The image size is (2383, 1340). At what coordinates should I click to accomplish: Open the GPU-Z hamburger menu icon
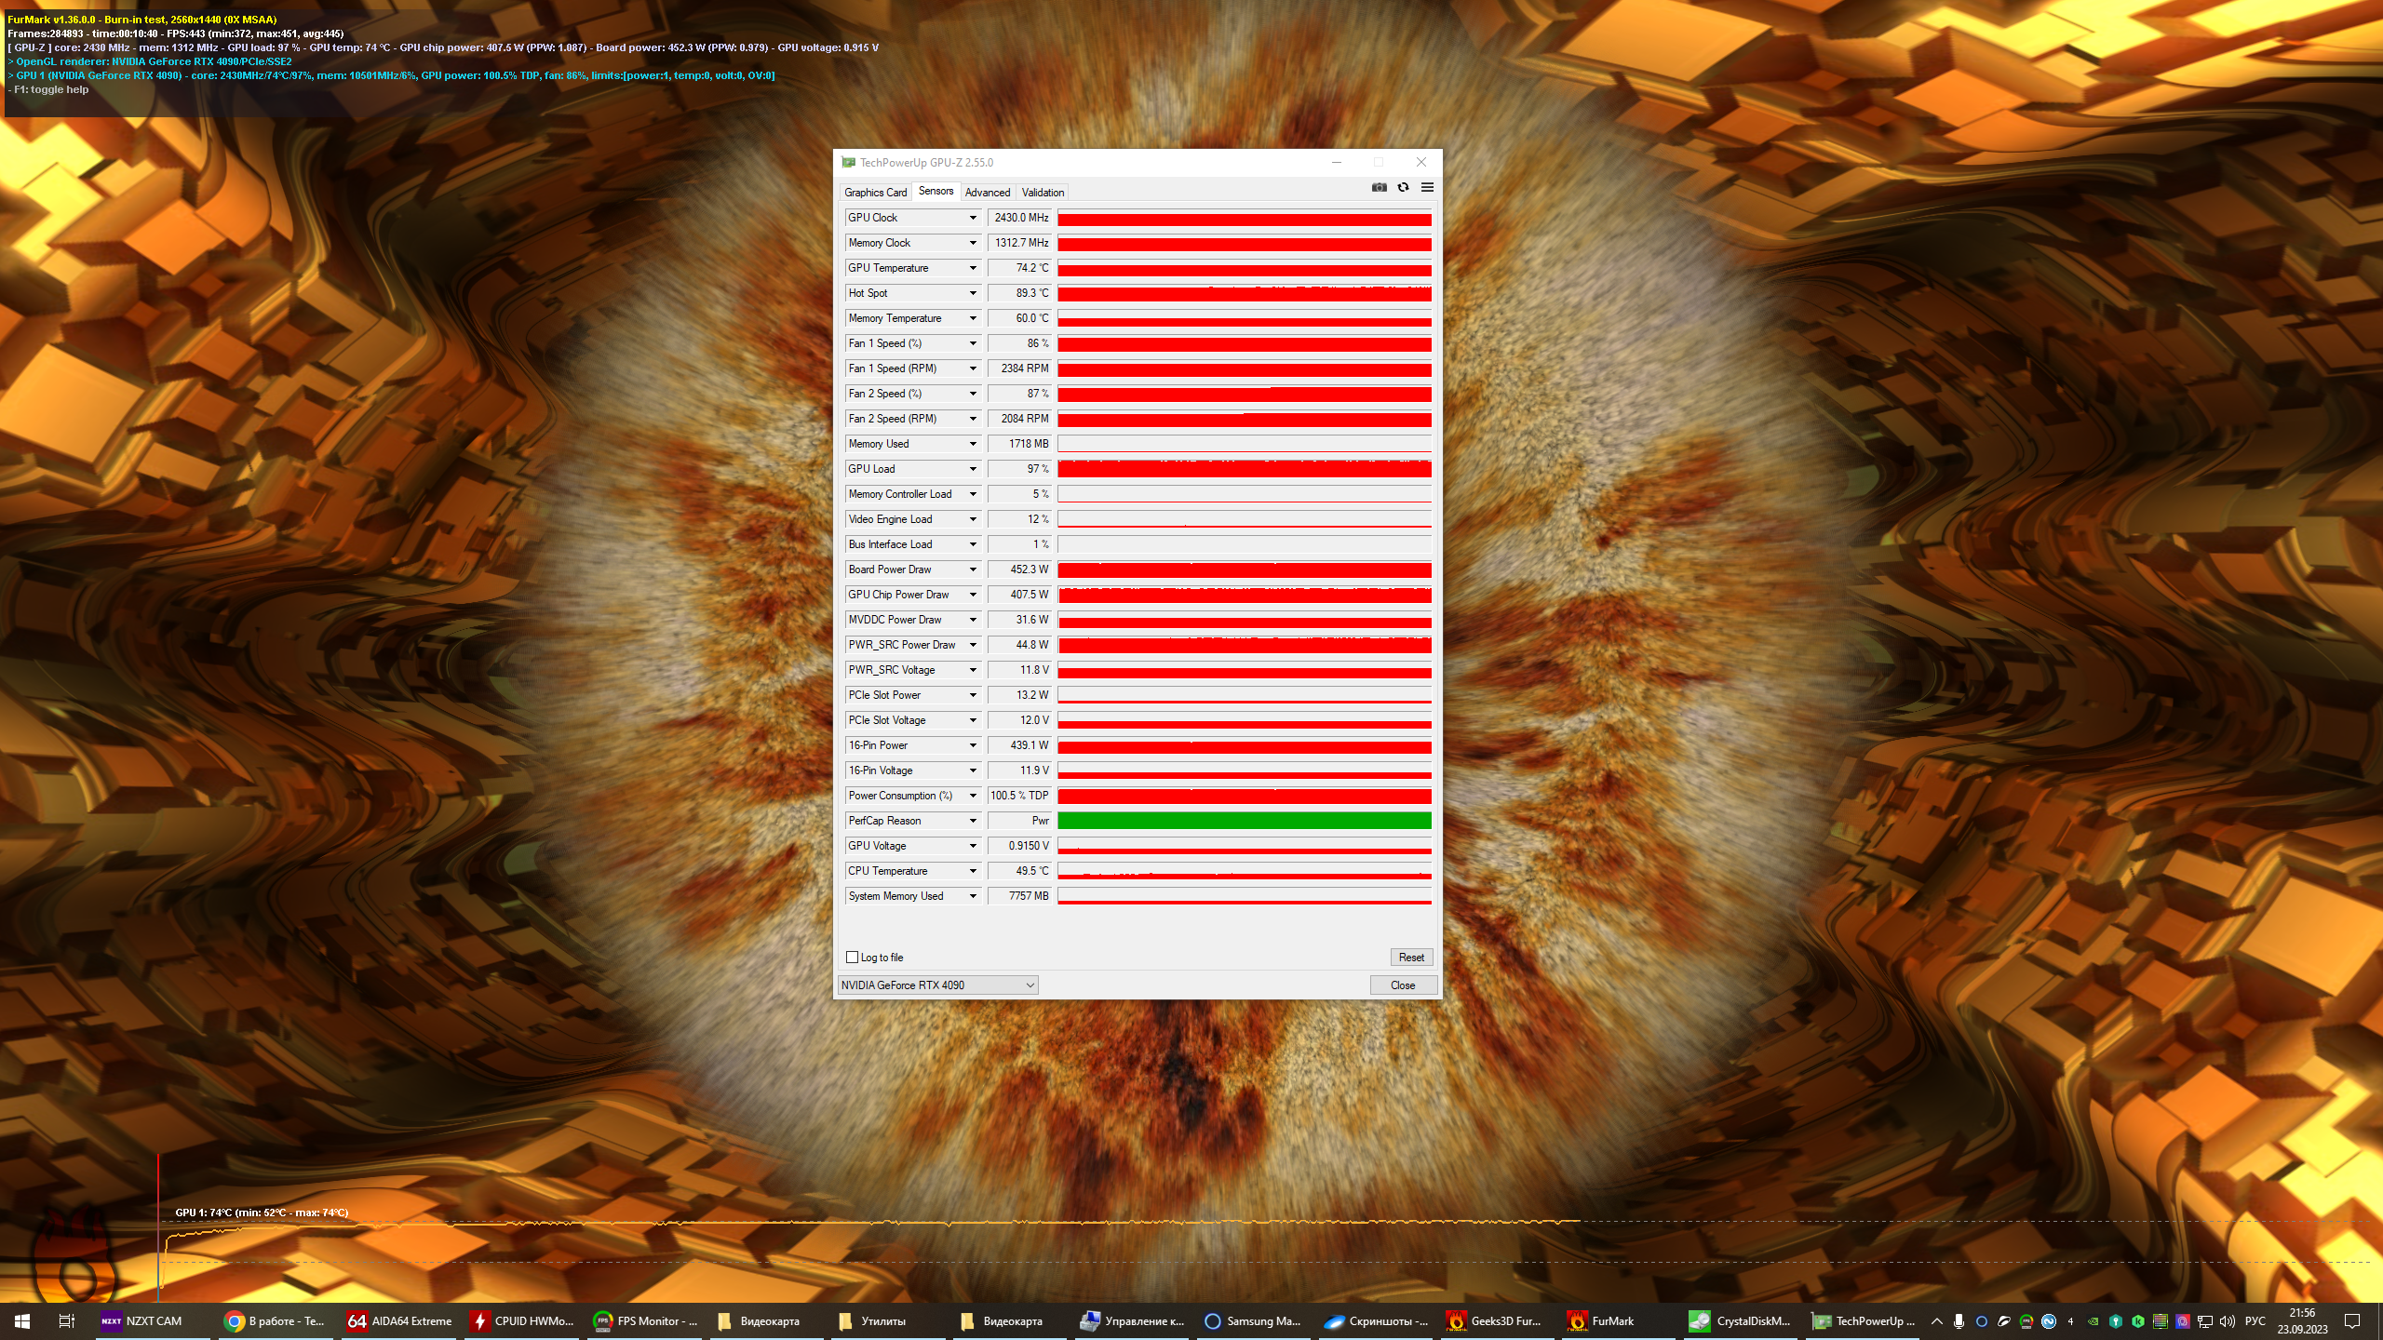click(x=1427, y=187)
